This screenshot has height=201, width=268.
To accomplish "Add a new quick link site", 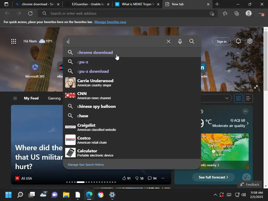I will 229,71.
